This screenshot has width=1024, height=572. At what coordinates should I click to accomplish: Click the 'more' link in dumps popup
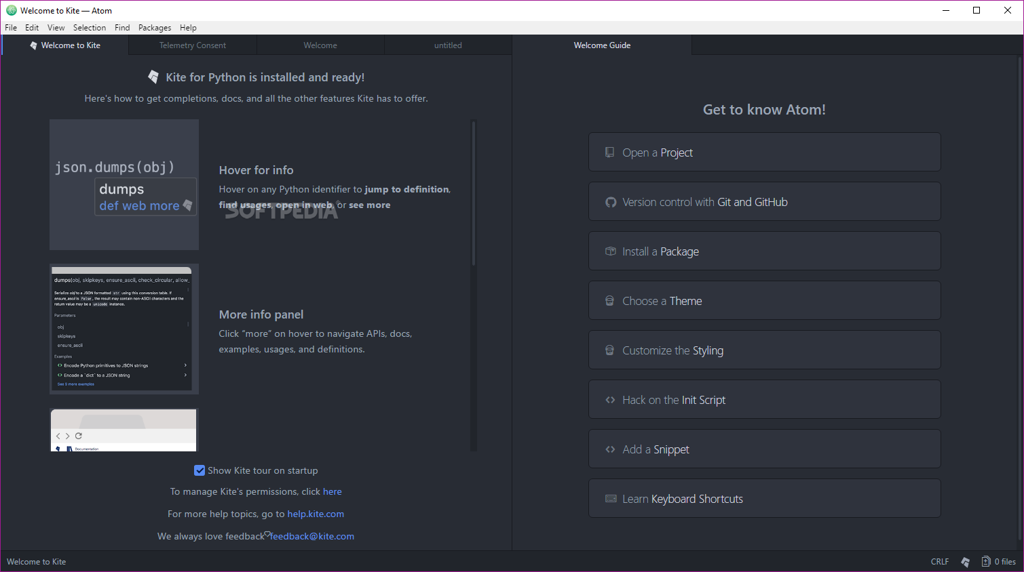164,205
